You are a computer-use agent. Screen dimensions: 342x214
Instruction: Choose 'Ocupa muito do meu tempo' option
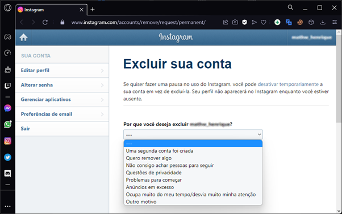point(193,194)
